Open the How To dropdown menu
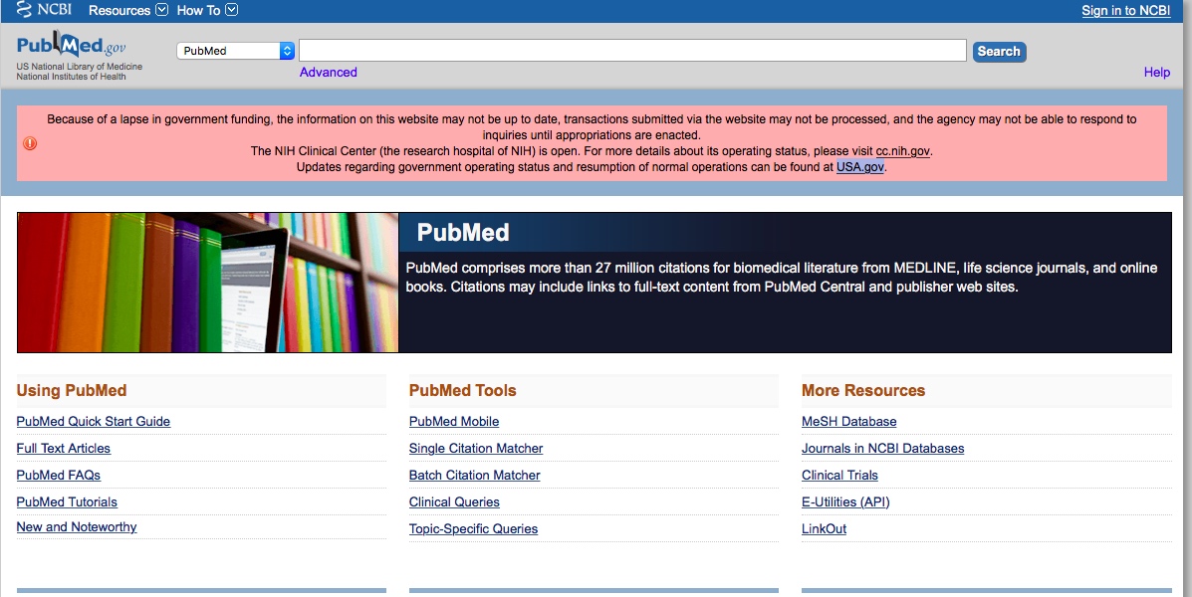Viewport: 1192px width, 597px height. [x=207, y=10]
